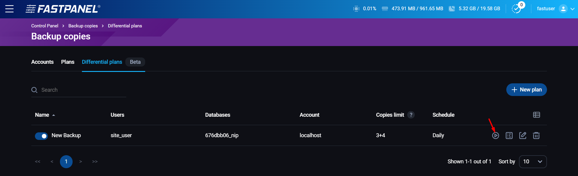Open the task queue notifications icon

coord(516,9)
